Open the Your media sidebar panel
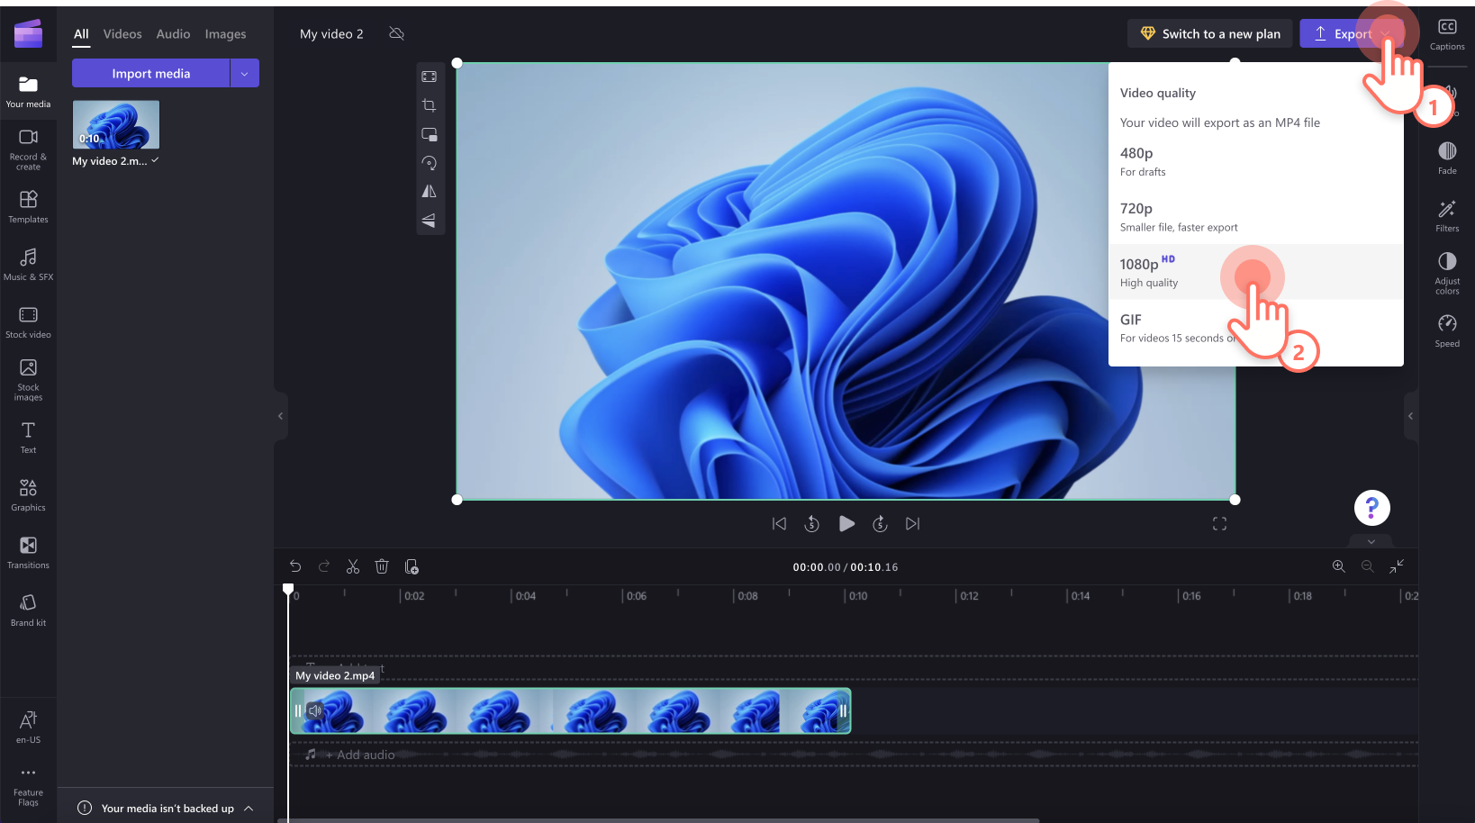The width and height of the screenshot is (1475, 823). (28, 91)
